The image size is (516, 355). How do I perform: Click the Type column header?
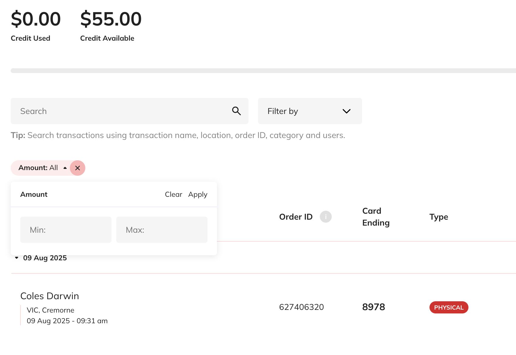tap(438, 217)
